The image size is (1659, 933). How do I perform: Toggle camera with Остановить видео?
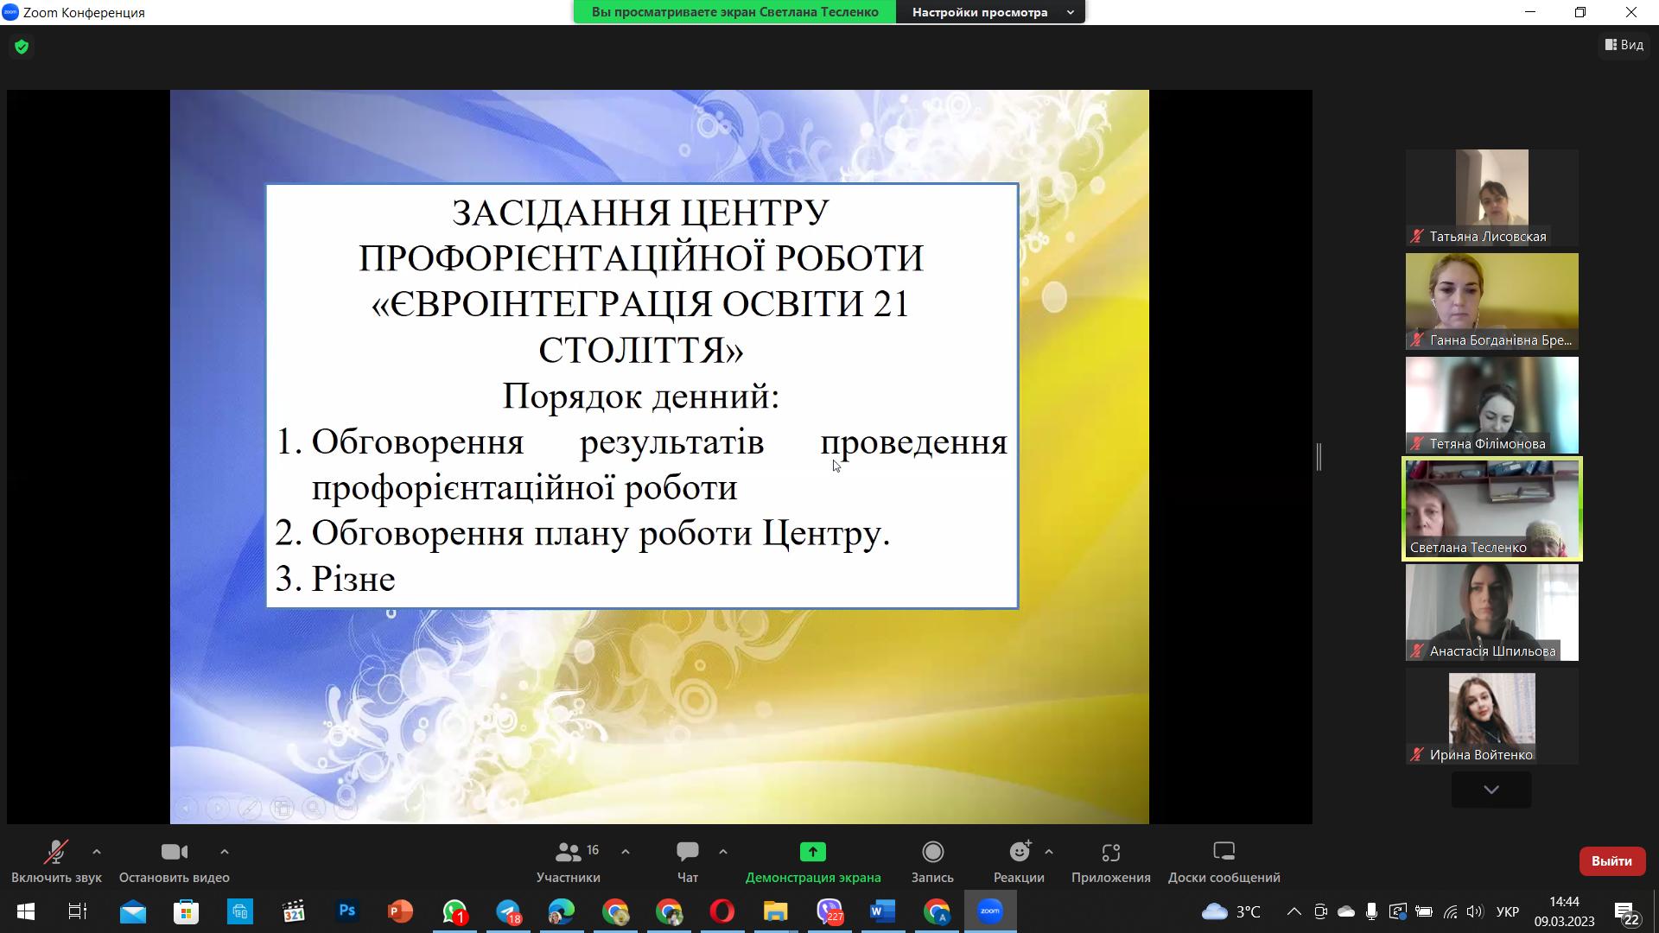(x=174, y=853)
